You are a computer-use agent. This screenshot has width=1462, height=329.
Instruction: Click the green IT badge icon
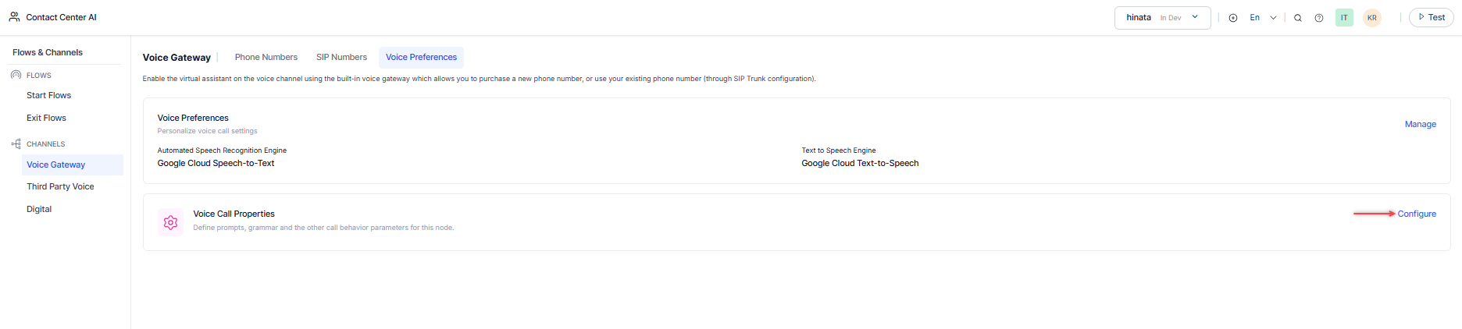[x=1344, y=18]
